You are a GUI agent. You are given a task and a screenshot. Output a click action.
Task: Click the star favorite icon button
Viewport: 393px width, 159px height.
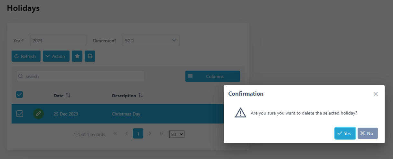(77, 56)
